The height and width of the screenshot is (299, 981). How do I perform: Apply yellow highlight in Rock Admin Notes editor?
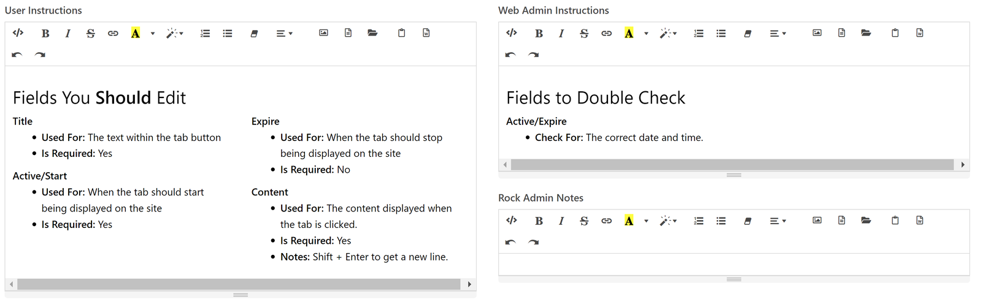[629, 221]
